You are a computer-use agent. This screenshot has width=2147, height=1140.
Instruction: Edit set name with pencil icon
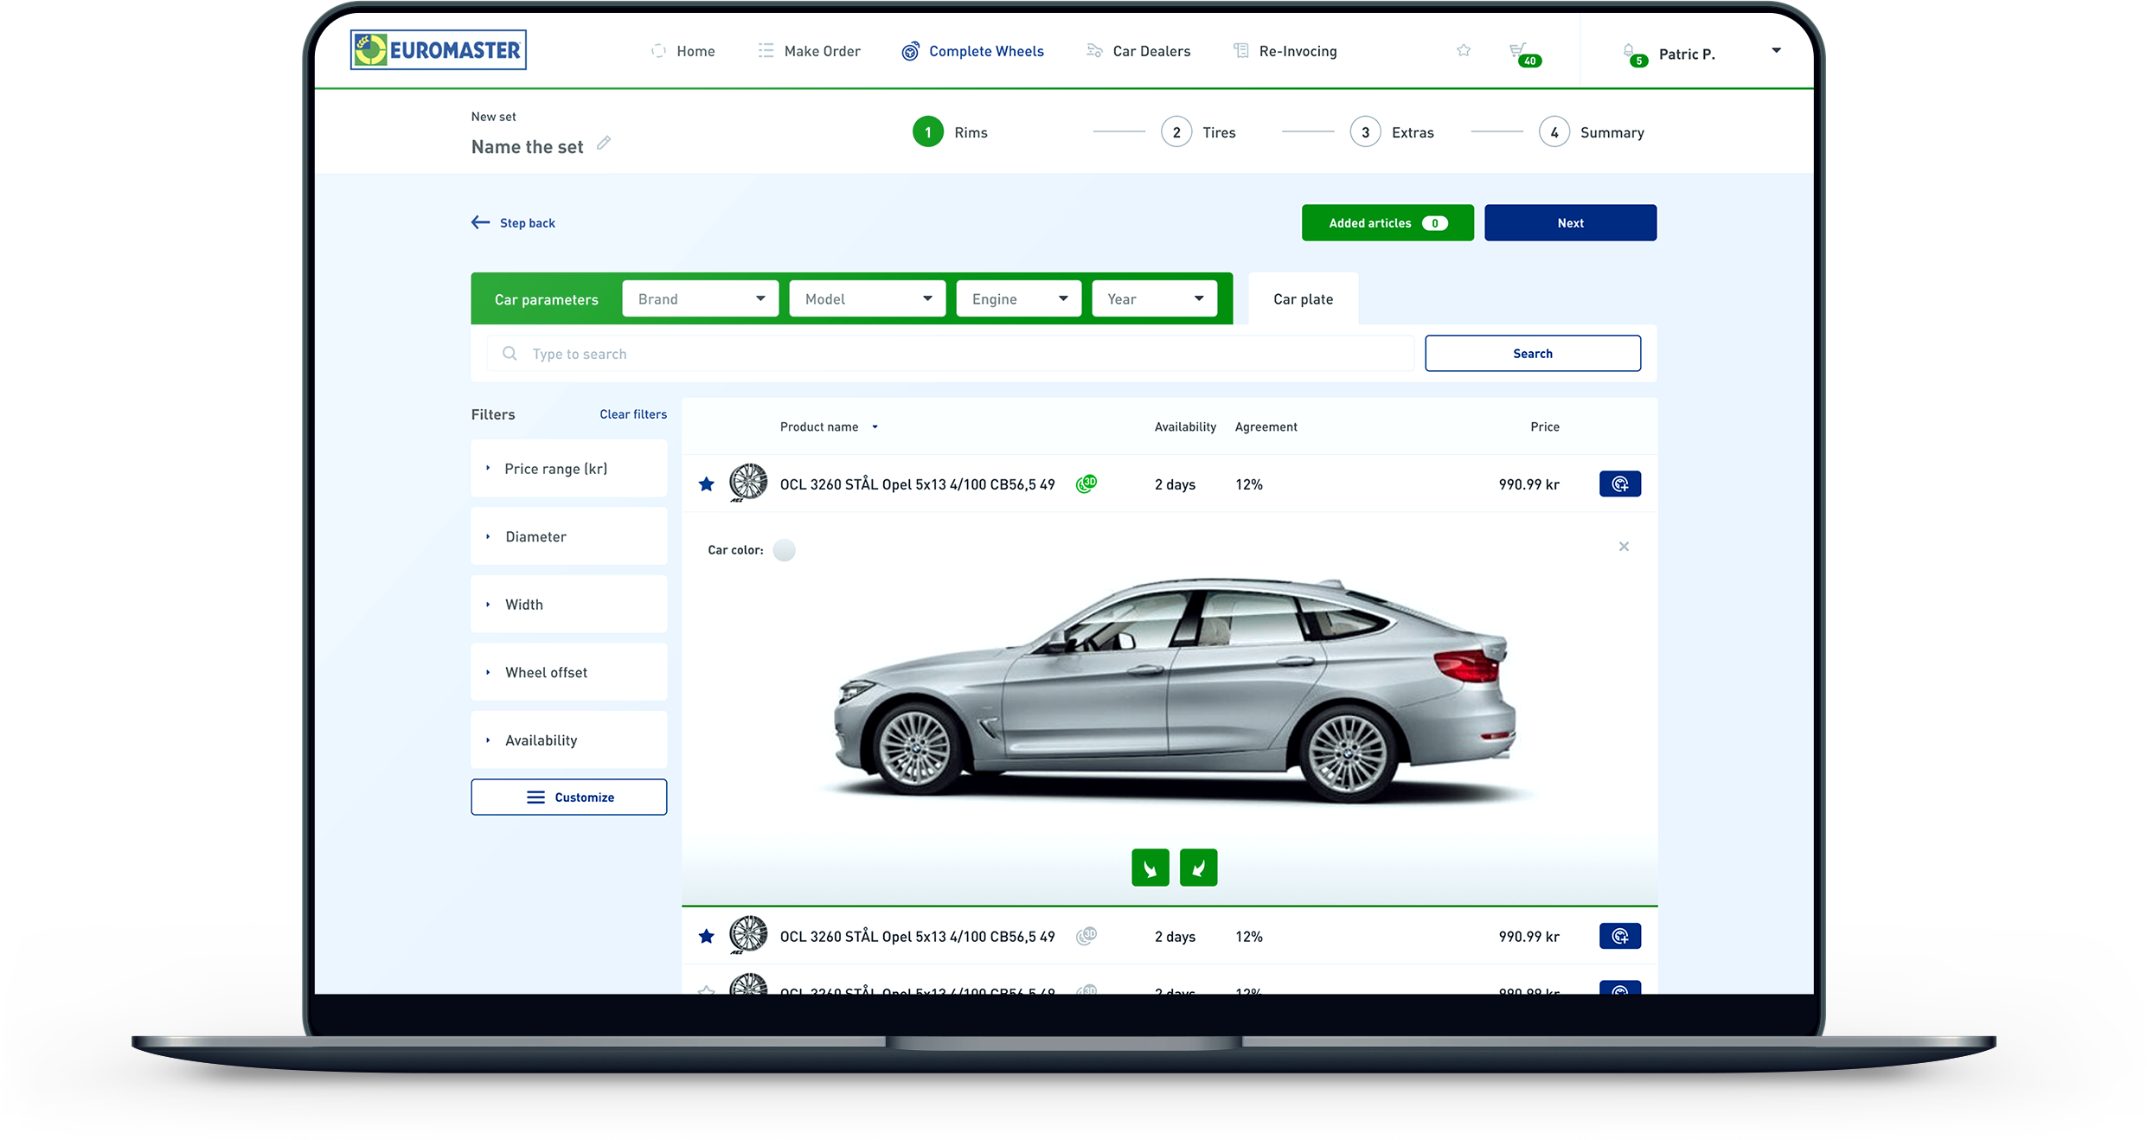[604, 143]
